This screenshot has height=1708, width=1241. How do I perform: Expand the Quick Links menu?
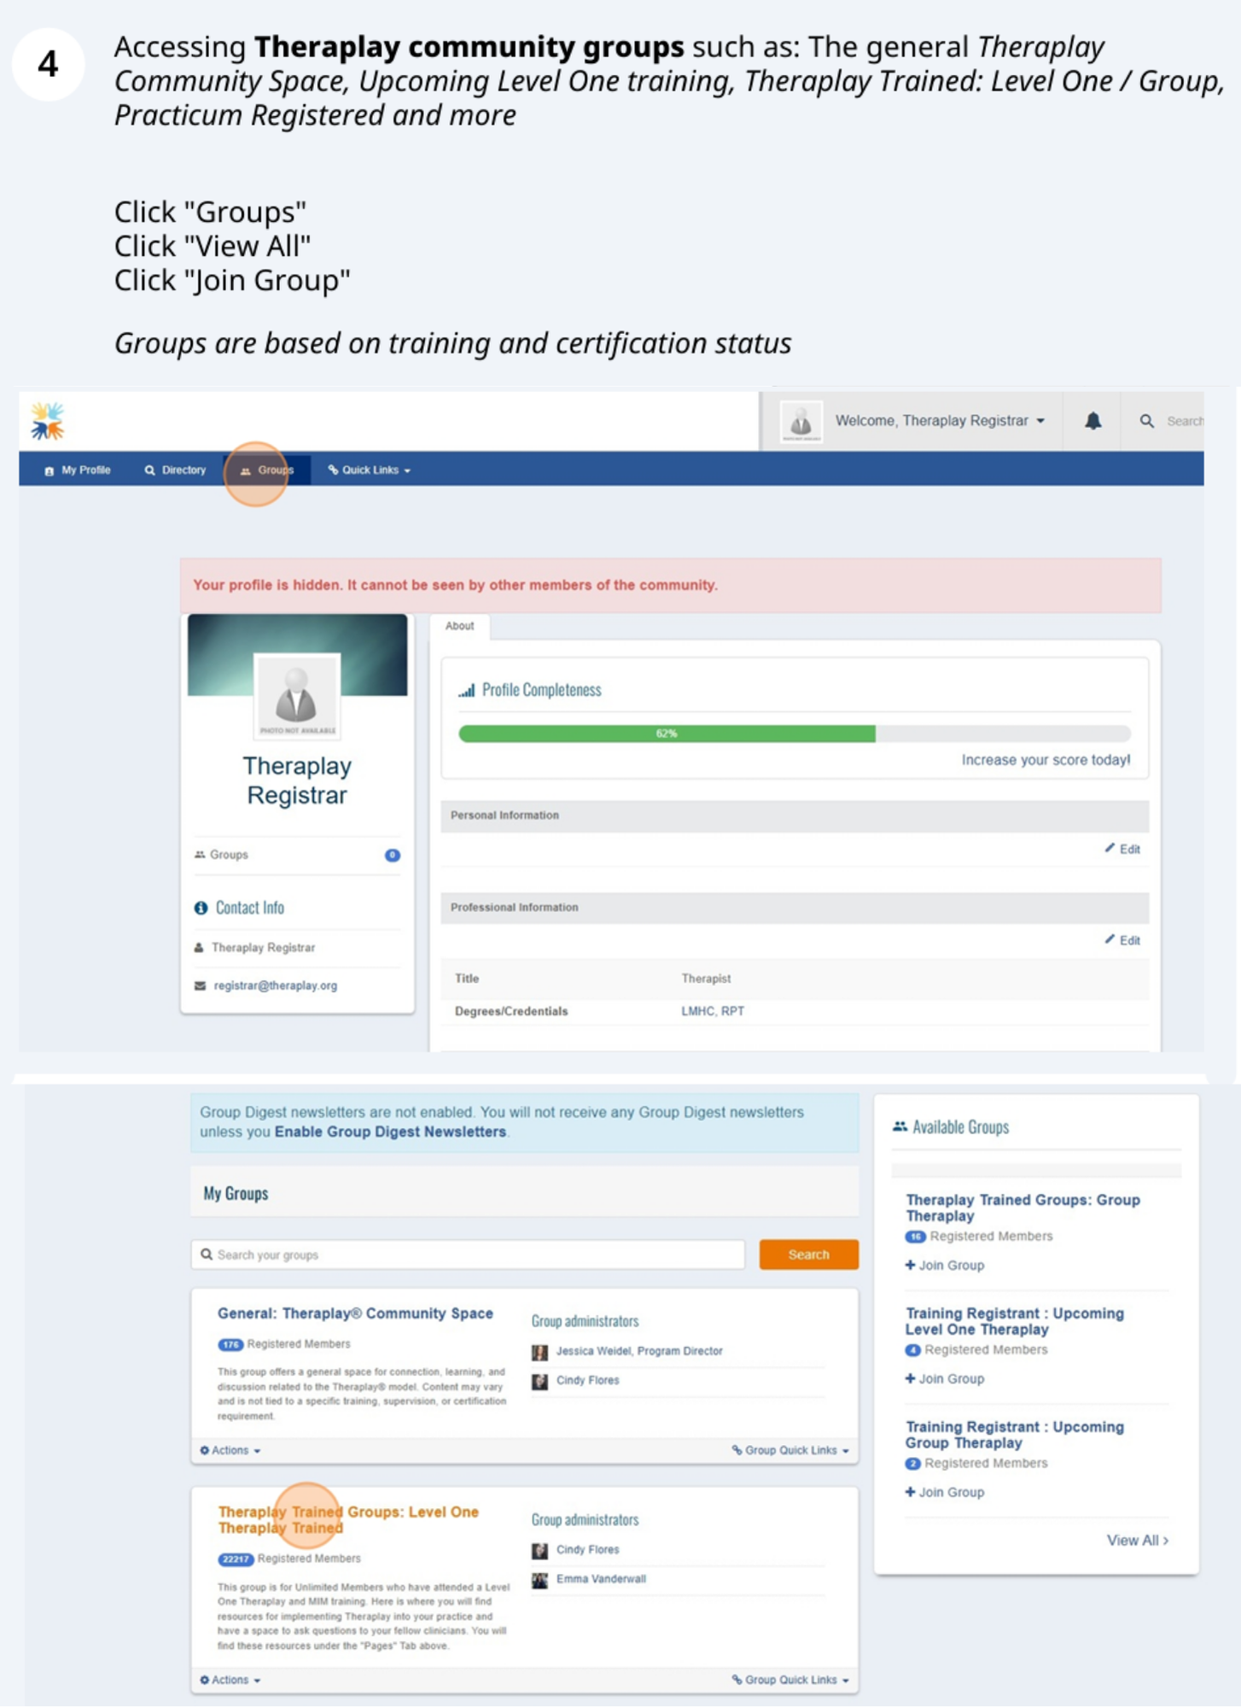pyautogui.click(x=369, y=471)
